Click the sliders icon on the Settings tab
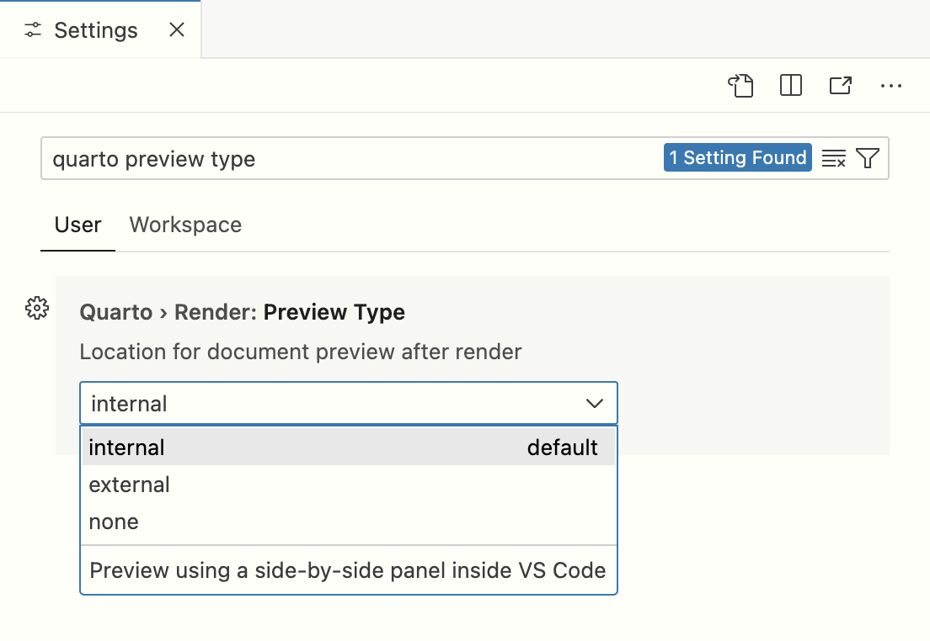The height and width of the screenshot is (641, 930). (32, 29)
